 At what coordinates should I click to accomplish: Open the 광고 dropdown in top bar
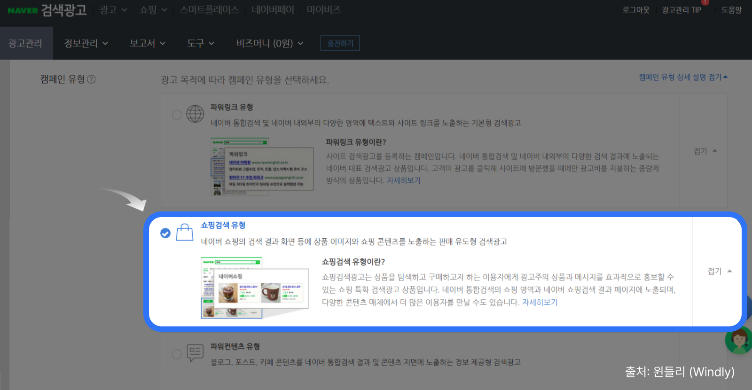pos(113,10)
